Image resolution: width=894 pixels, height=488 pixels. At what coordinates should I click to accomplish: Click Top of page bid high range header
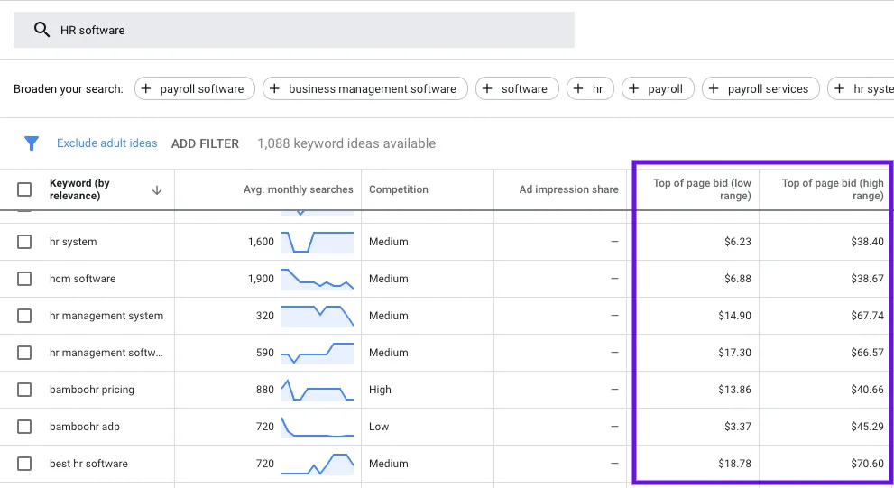(x=833, y=189)
